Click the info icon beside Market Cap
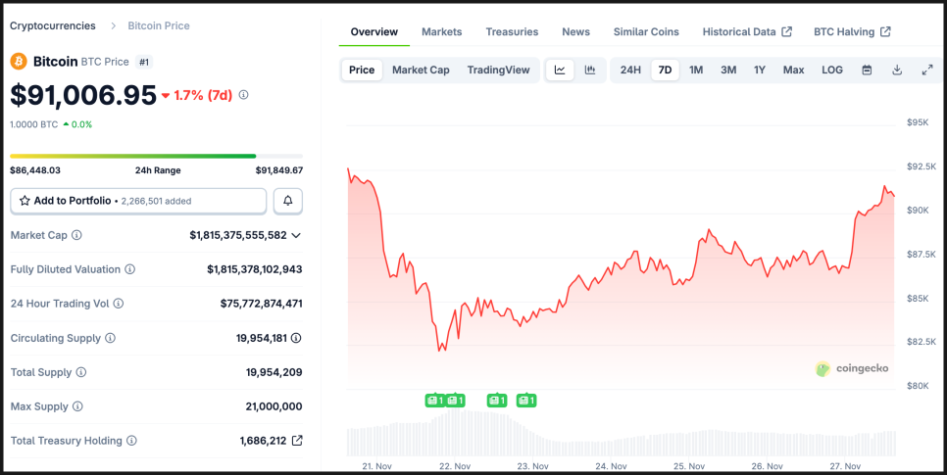The image size is (947, 475). [77, 235]
